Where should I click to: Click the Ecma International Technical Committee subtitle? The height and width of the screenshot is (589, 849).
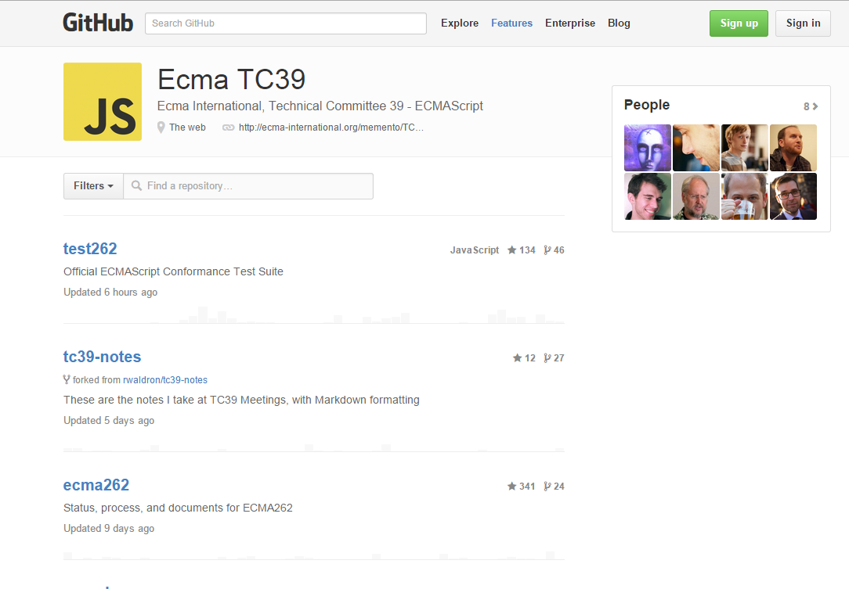pos(320,106)
